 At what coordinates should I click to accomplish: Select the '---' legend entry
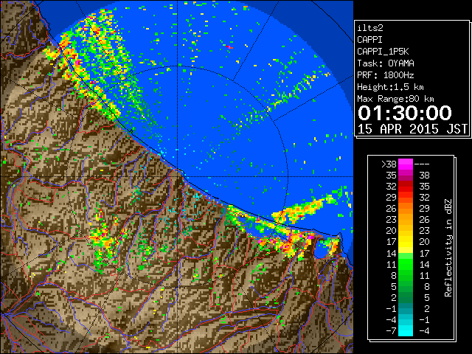point(422,164)
